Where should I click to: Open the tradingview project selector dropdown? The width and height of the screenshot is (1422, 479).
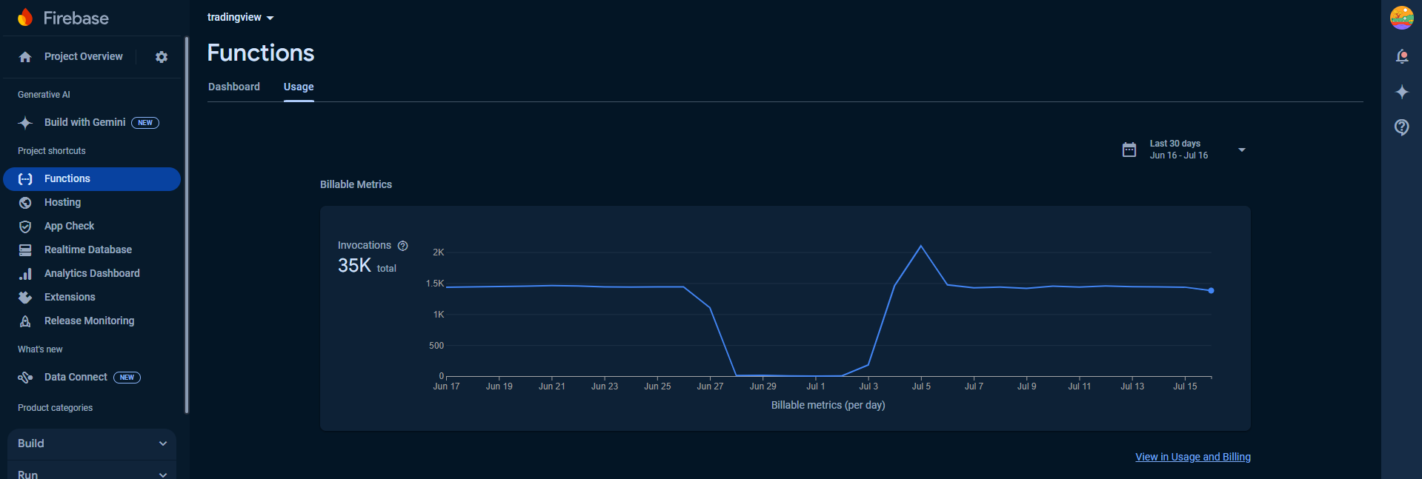pos(240,18)
